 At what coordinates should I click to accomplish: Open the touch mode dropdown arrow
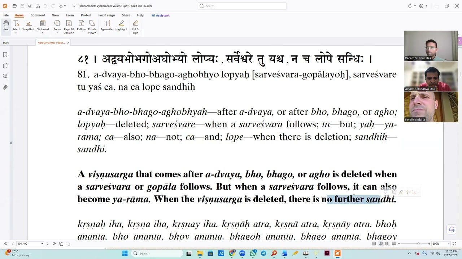pyautogui.click(x=66, y=6)
